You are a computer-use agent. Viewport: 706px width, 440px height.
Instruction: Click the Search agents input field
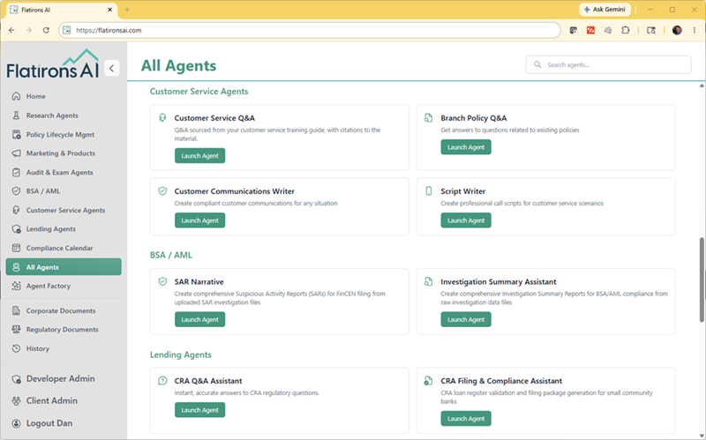pyautogui.click(x=608, y=64)
